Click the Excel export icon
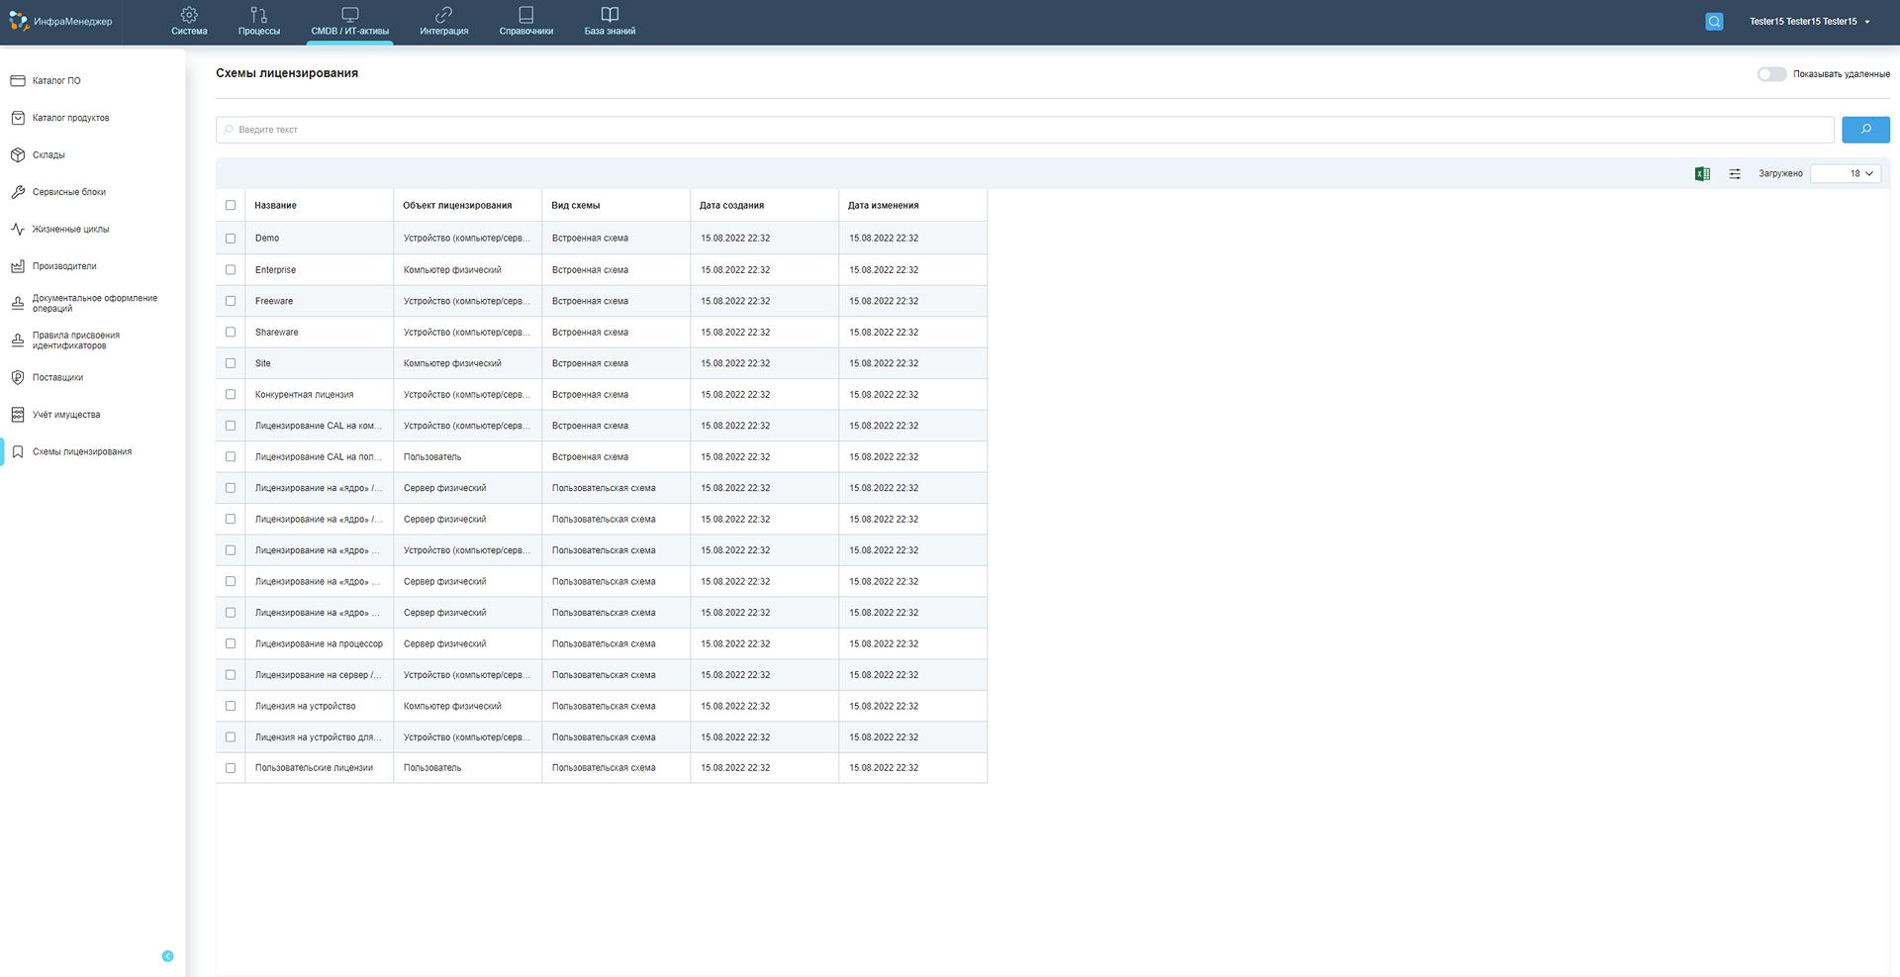 pyautogui.click(x=1702, y=174)
